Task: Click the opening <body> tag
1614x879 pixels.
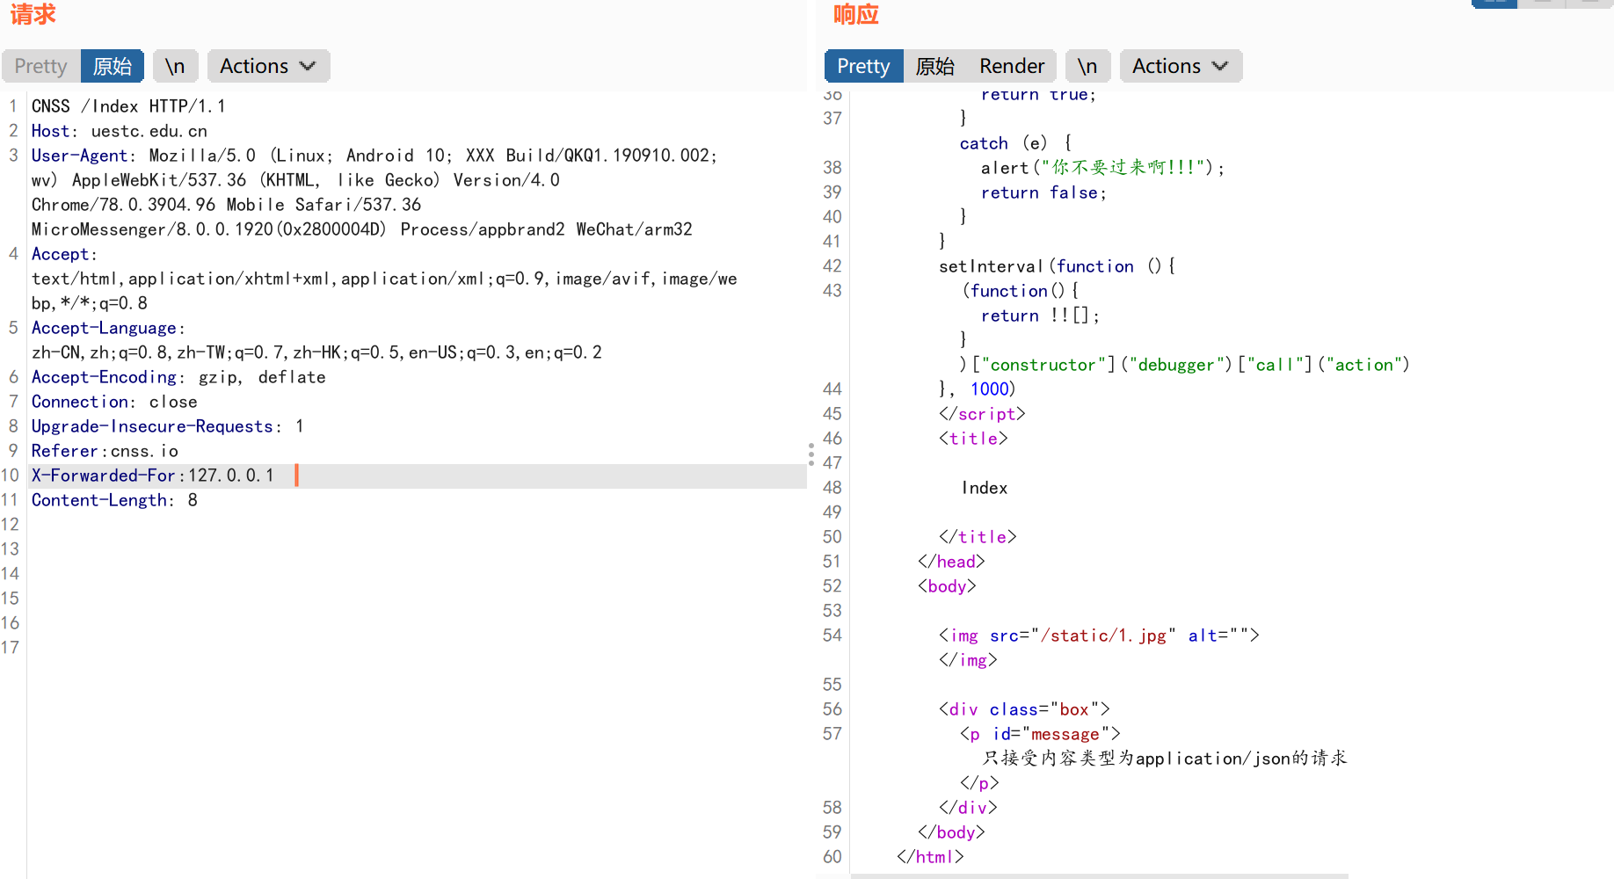Action: pos(947,586)
